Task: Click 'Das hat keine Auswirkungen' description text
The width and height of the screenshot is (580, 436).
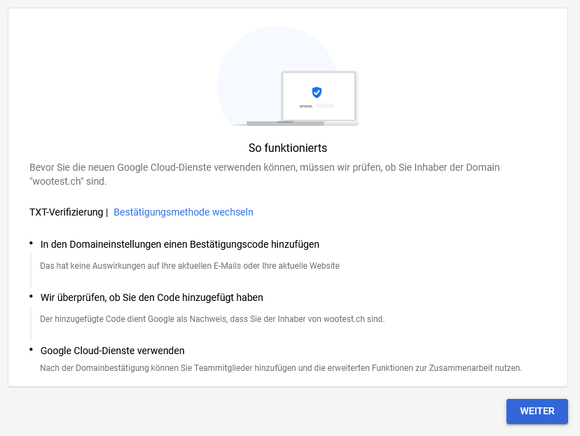Action: pos(189,266)
